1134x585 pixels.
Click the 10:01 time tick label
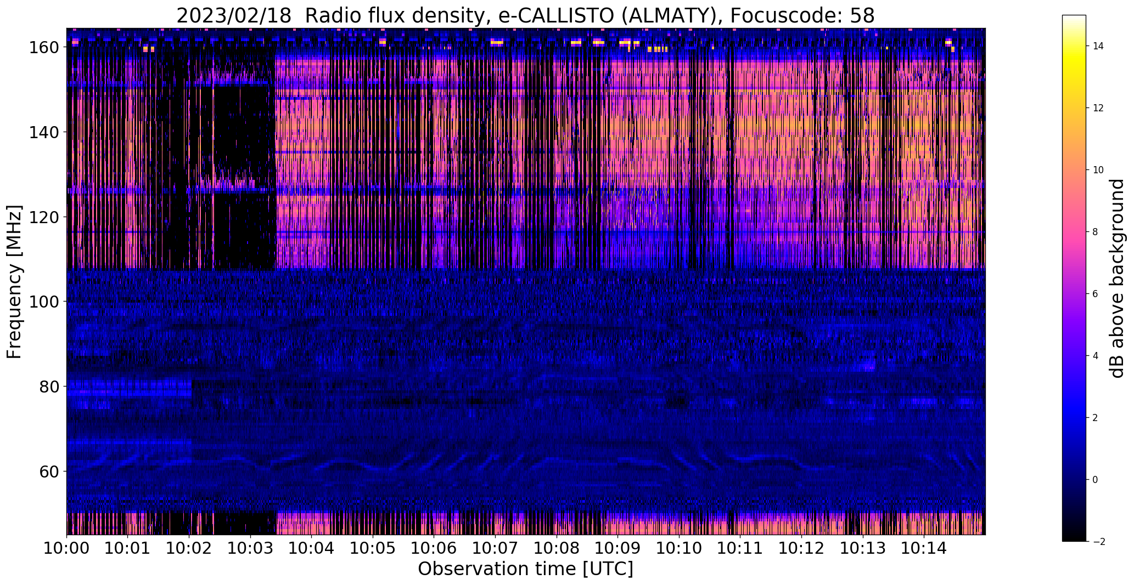click(x=128, y=548)
